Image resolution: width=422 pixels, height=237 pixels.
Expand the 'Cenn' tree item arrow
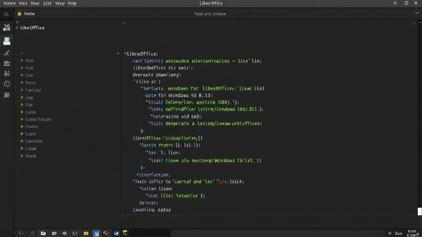coord(22,112)
